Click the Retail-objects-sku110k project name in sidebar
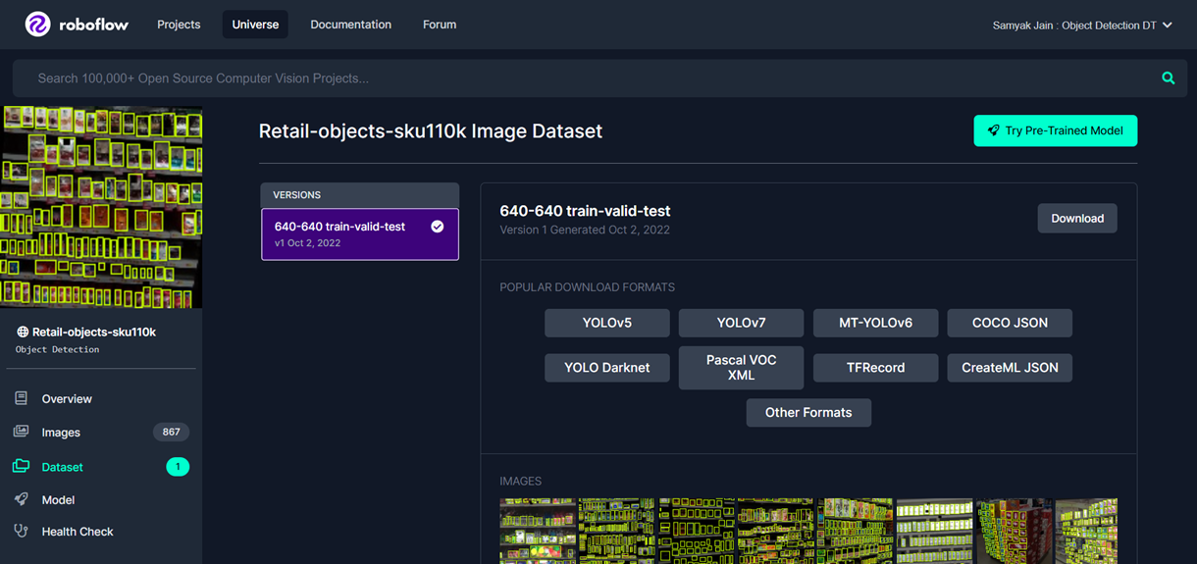 tap(94, 333)
